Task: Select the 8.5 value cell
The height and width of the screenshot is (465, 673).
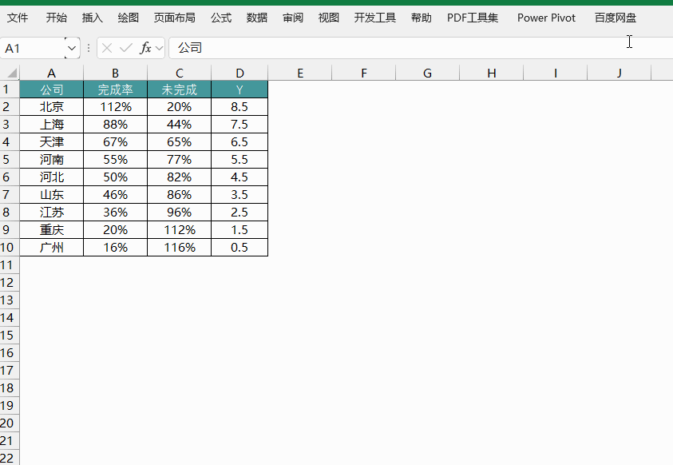Action: pyautogui.click(x=240, y=107)
